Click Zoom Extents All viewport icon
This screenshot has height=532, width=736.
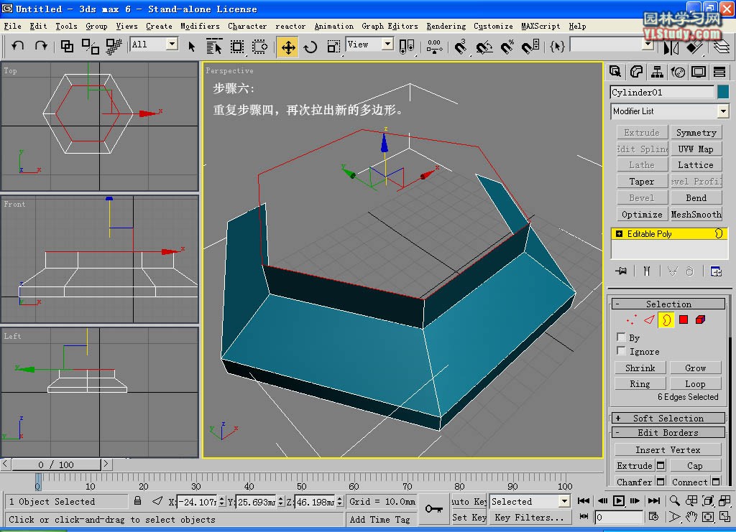[x=724, y=501]
